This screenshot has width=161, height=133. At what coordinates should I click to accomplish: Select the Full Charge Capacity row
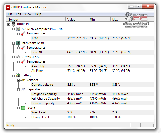[x=92, y=99]
